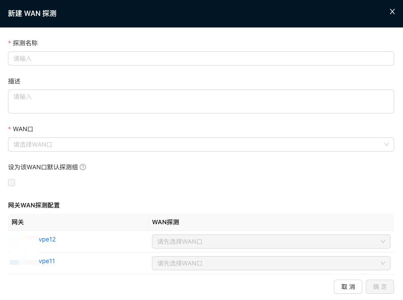Enable the default WAN probe group checkbox
The image size is (403, 300).
coord(12,183)
